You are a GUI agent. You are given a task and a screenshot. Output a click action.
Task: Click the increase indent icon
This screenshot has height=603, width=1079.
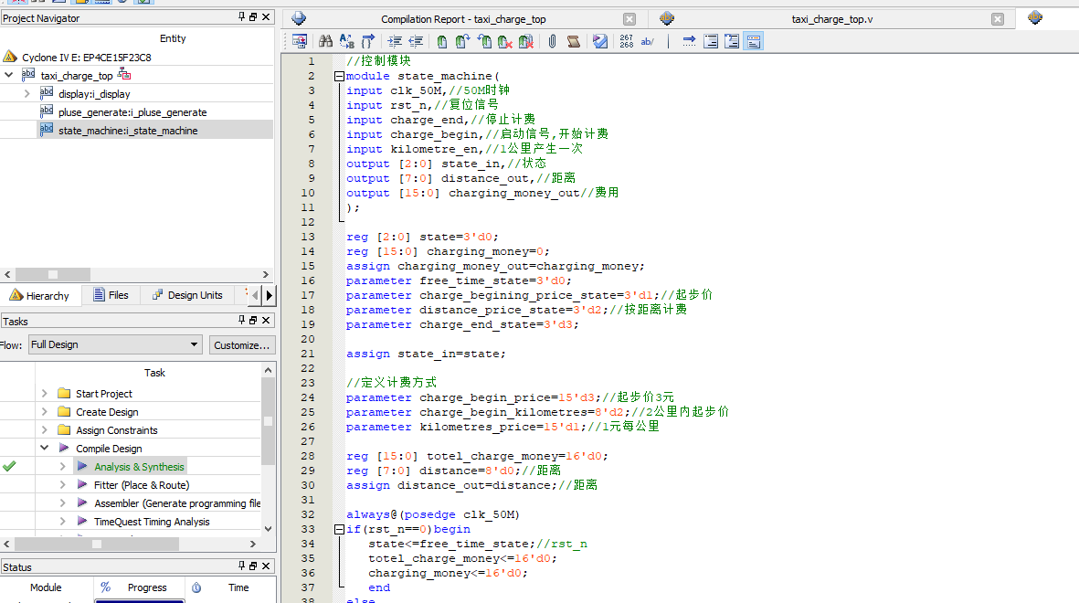[x=395, y=41]
